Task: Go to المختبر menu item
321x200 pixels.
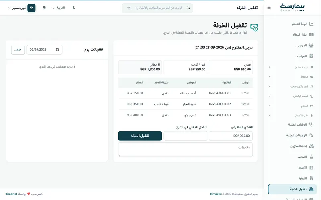Action: [x=293, y=157]
